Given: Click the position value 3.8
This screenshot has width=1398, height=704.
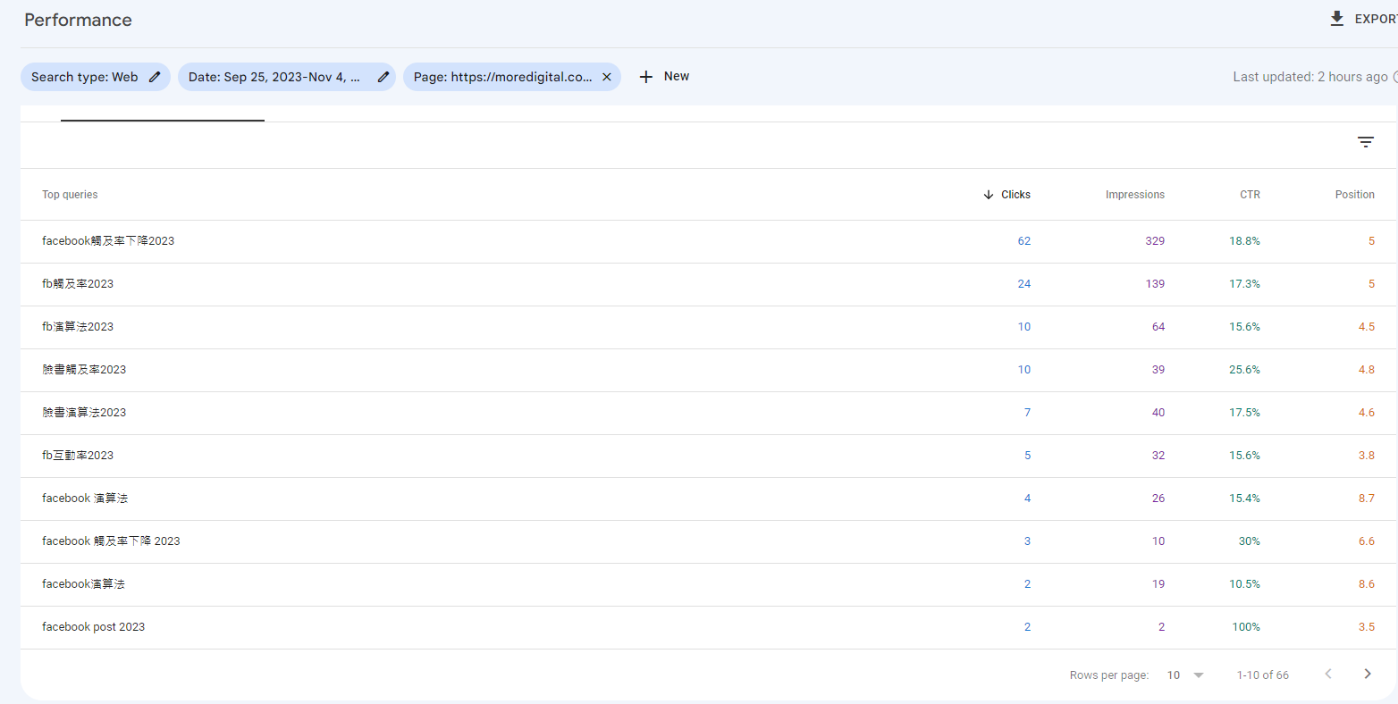Looking at the screenshot, I should pyautogui.click(x=1367, y=456).
